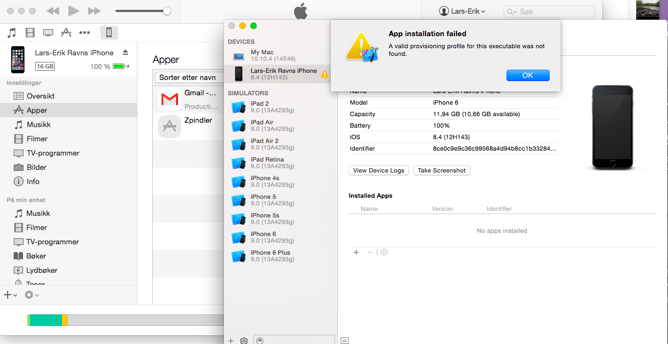Select the iPad Air 2 simulator
The width and height of the screenshot is (668, 344).
coord(281,144)
